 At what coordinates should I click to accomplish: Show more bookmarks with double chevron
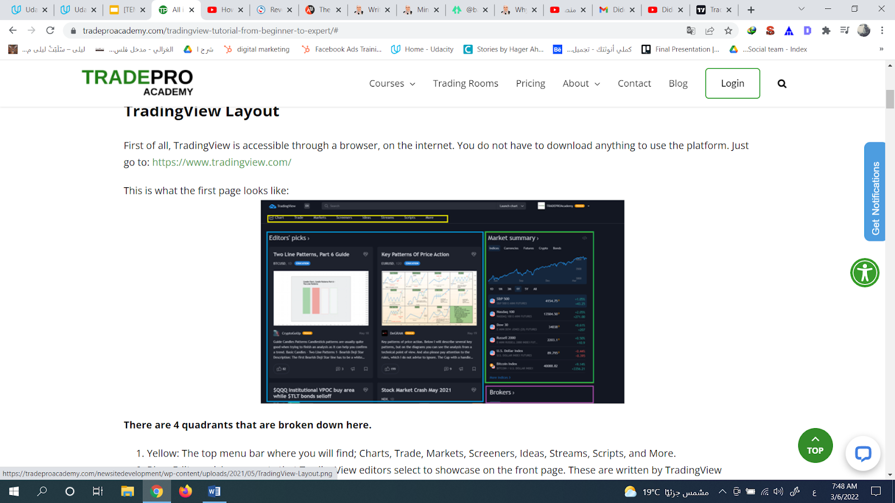881,49
